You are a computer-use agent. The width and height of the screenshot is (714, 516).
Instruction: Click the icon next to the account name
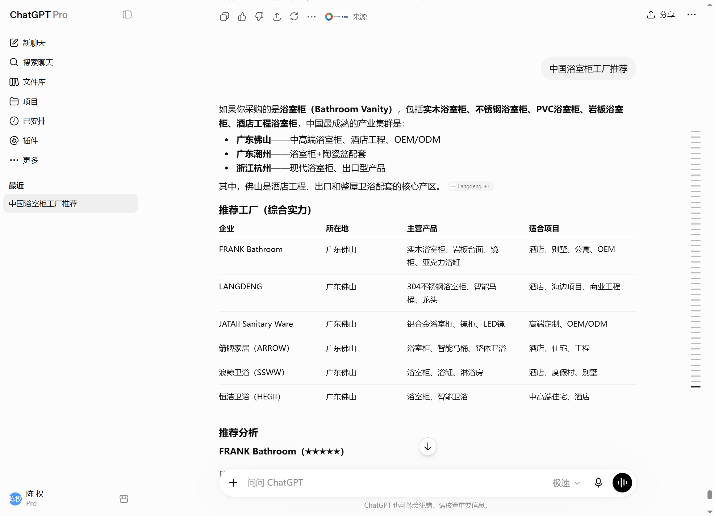coord(124,499)
